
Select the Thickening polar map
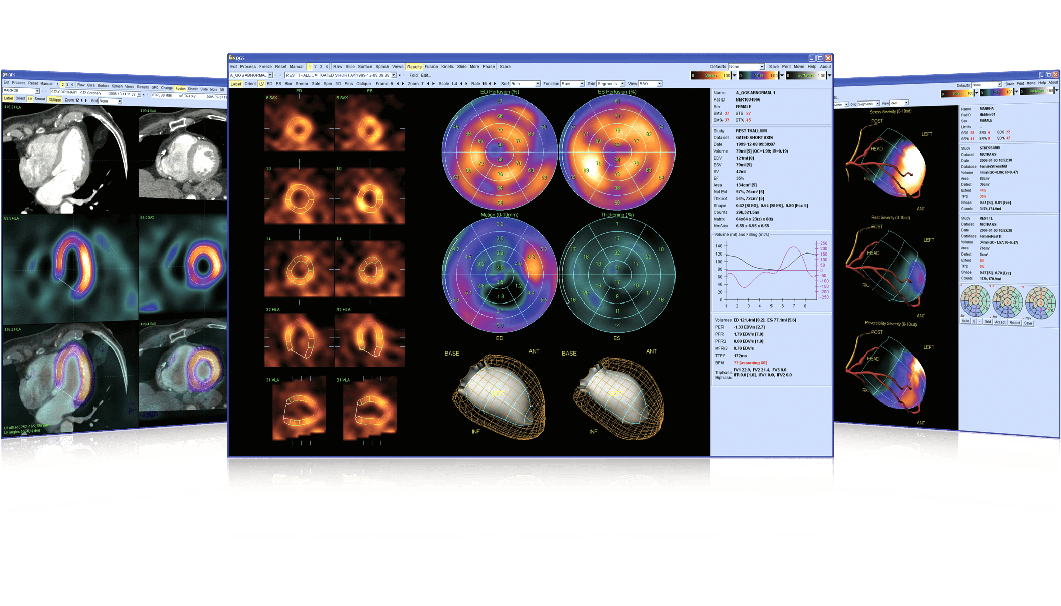click(617, 275)
